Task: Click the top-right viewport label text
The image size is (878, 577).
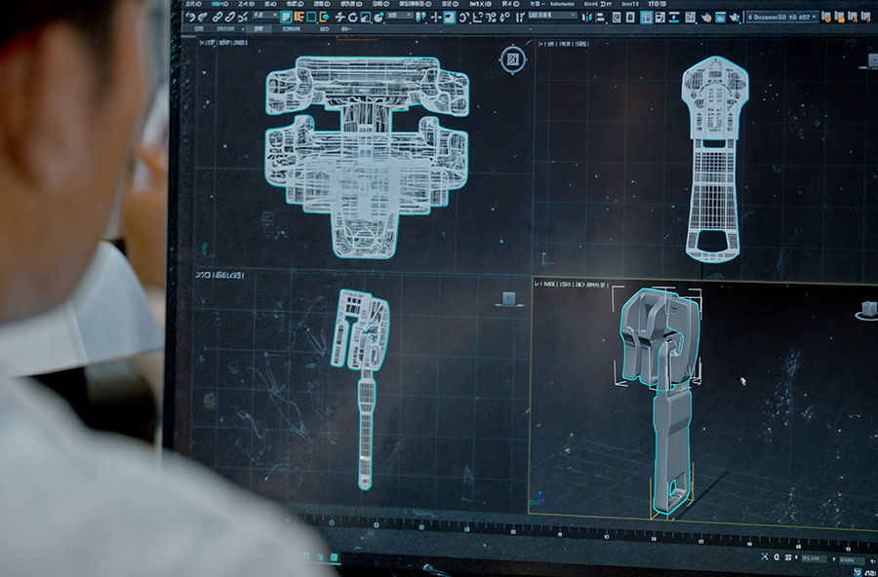Action: point(563,44)
